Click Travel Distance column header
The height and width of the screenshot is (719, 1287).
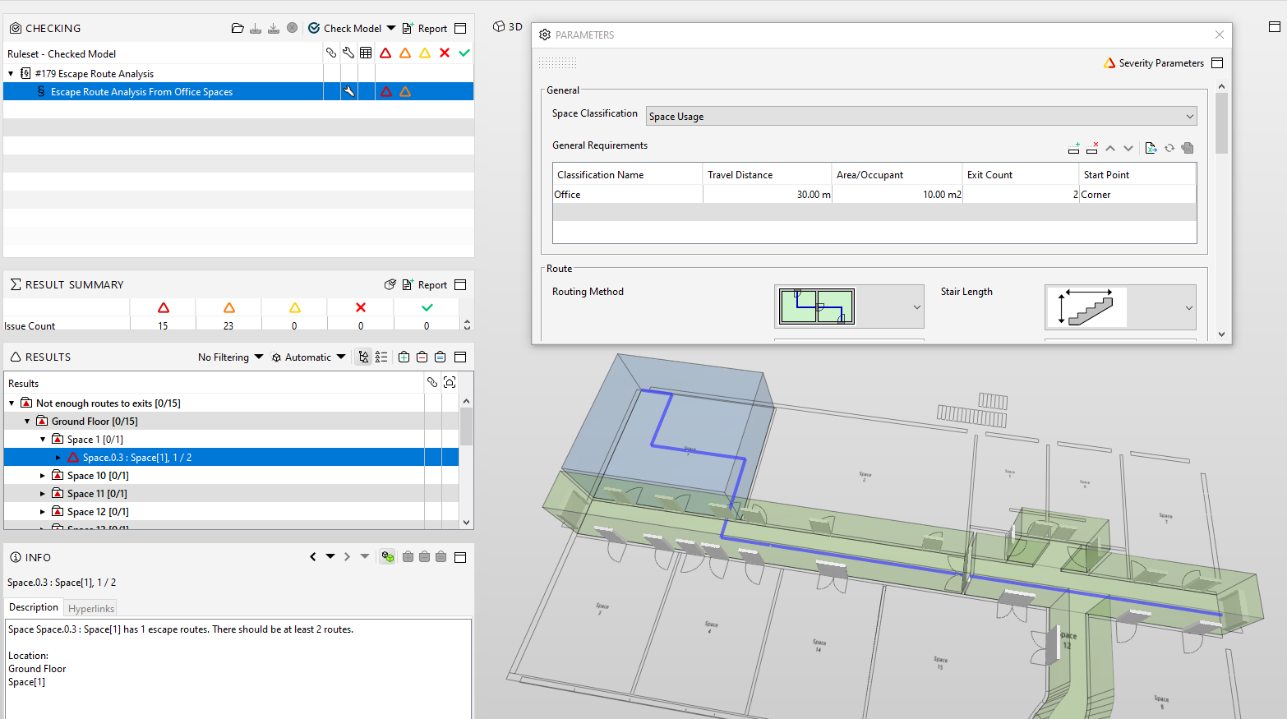[x=767, y=174]
